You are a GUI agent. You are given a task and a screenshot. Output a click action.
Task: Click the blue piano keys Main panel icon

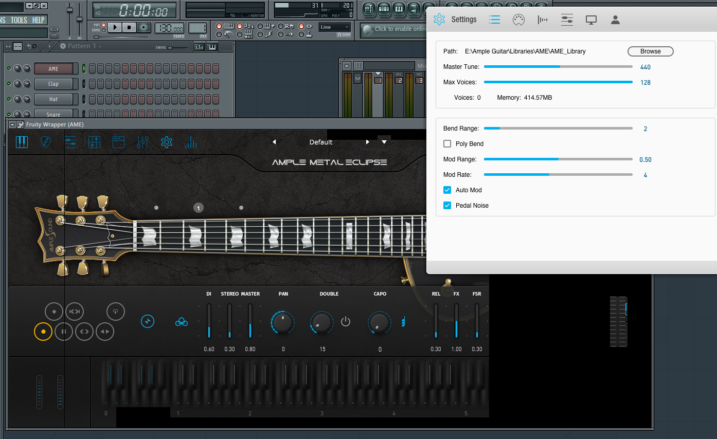22,142
